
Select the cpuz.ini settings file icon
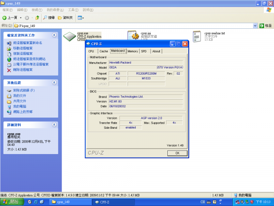point(133,35)
